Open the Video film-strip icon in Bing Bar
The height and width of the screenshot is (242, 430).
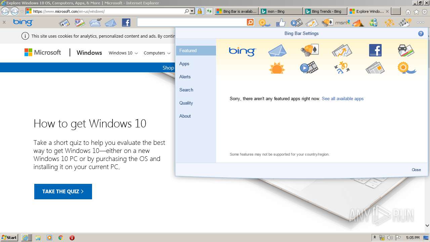click(297, 23)
